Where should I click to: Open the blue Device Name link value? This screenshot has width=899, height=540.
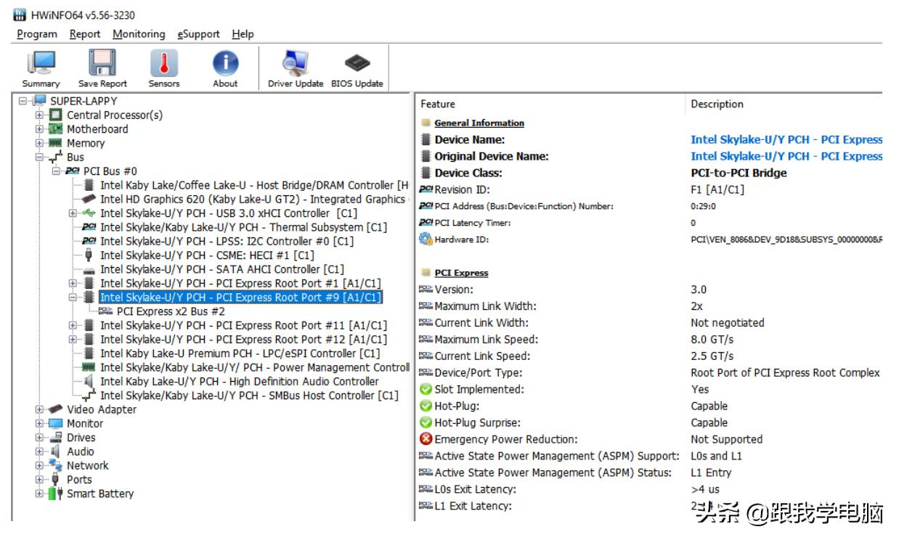[786, 139]
